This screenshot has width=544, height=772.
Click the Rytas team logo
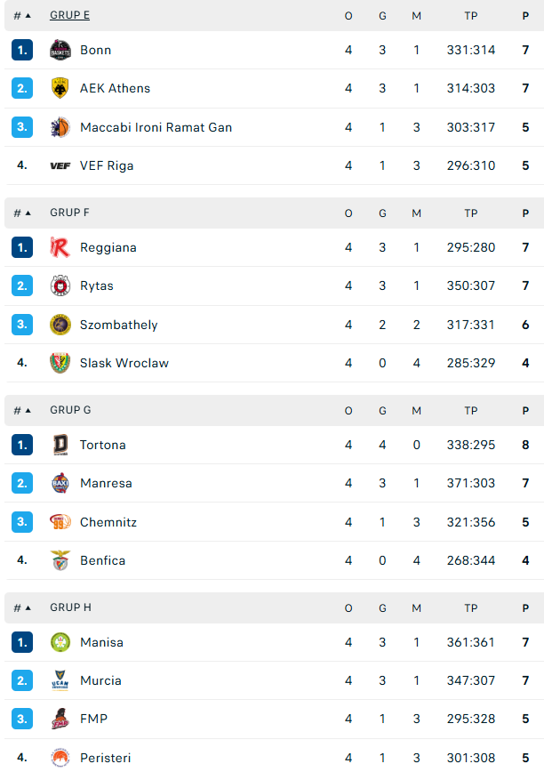click(x=60, y=285)
